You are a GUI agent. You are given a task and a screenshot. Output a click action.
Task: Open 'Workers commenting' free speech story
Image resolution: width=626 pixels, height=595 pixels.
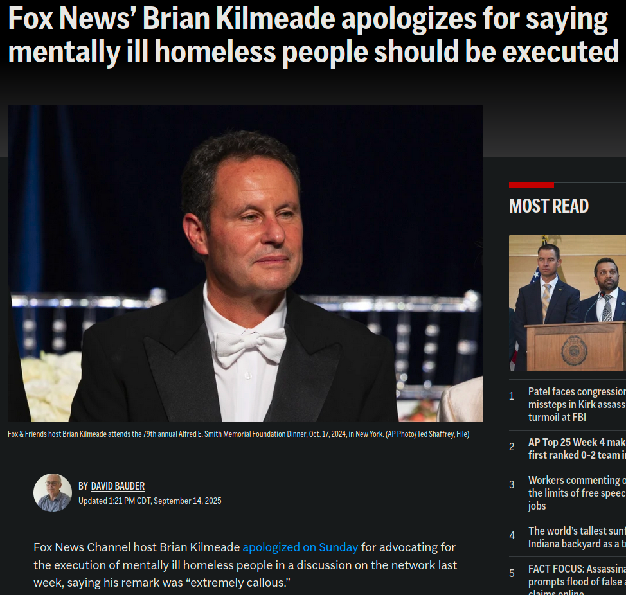tap(577, 493)
